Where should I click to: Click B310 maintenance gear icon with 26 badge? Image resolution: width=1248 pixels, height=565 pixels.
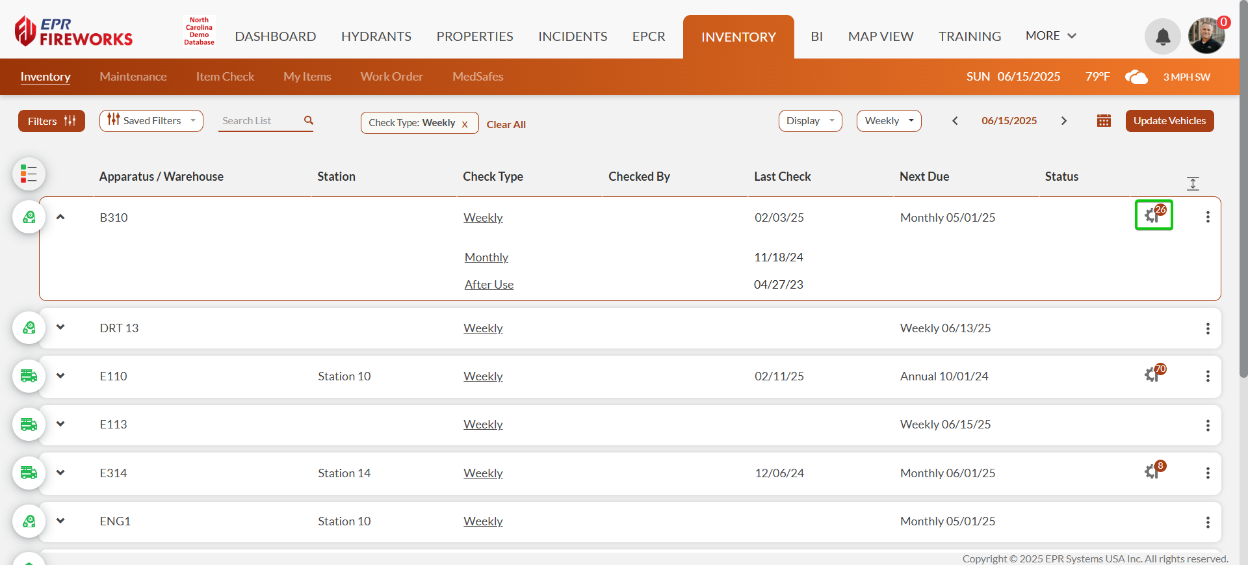pos(1153,215)
